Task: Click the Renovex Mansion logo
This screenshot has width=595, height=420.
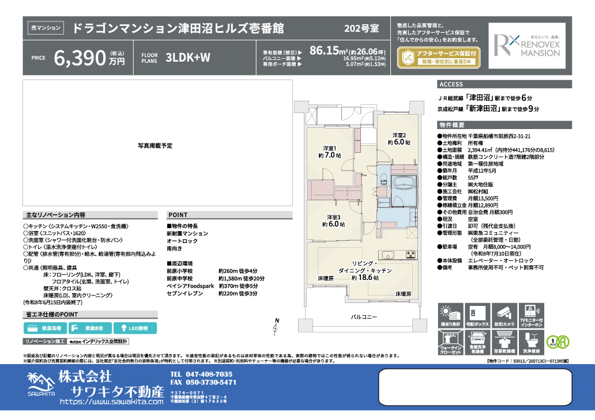Action: point(527,46)
